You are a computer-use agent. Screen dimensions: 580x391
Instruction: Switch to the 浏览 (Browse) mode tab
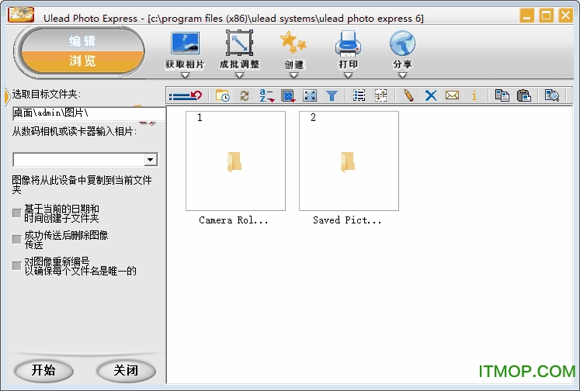pyautogui.click(x=82, y=61)
